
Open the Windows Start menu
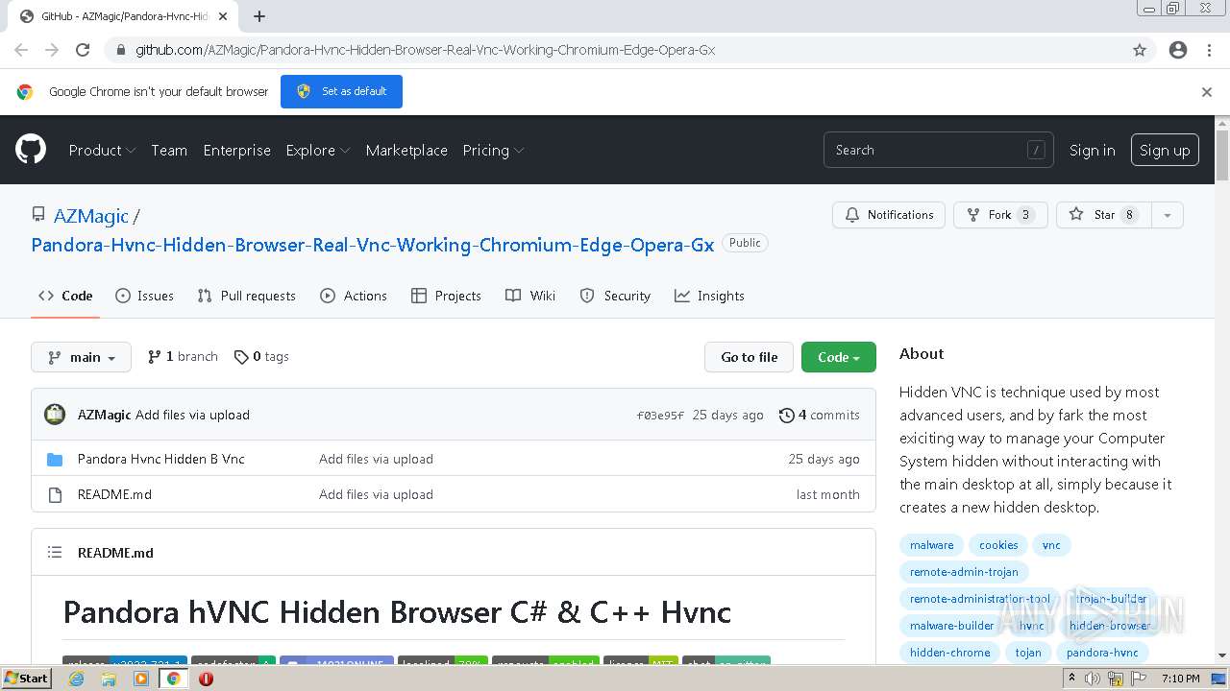pyautogui.click(x=27, y=679)
